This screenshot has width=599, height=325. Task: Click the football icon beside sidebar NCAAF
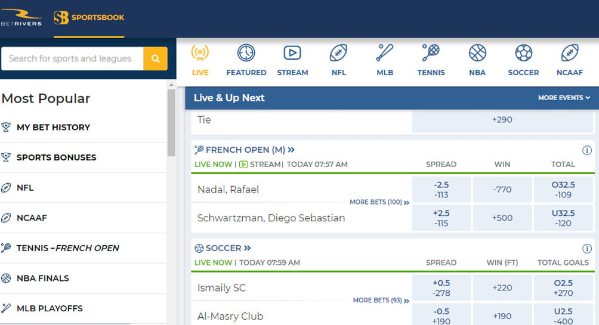coord(6,218)
